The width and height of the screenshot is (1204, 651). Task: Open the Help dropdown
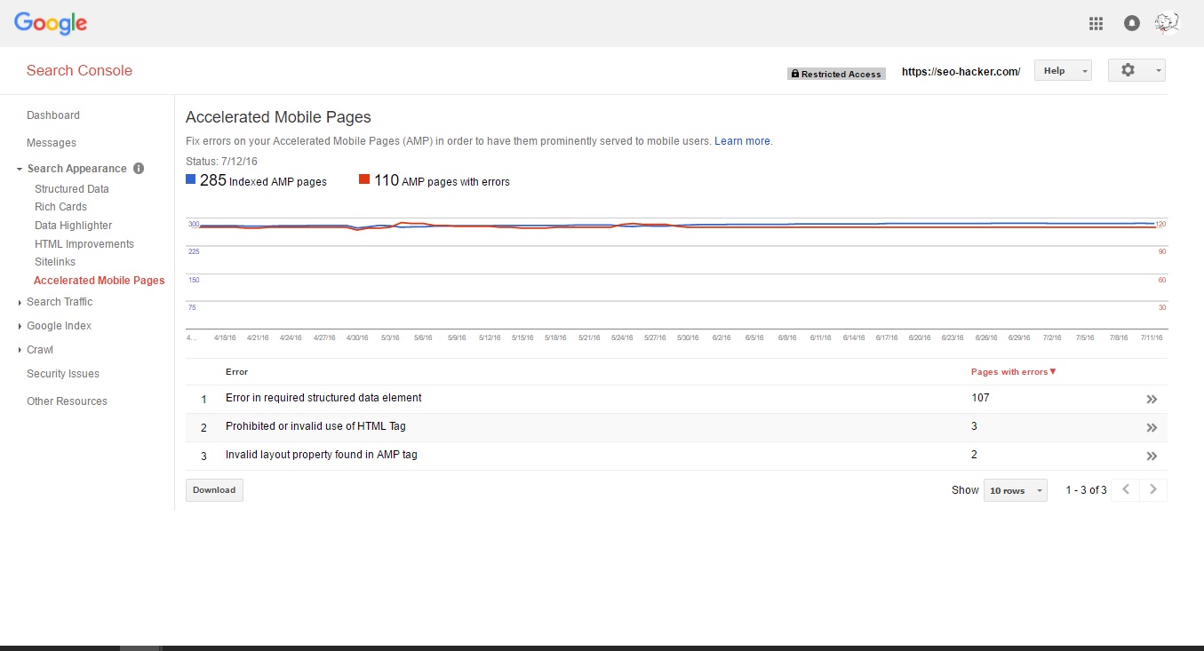coord(1063,71)
